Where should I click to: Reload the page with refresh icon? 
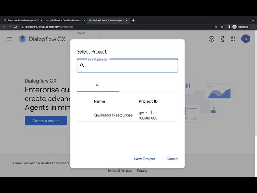16,27
